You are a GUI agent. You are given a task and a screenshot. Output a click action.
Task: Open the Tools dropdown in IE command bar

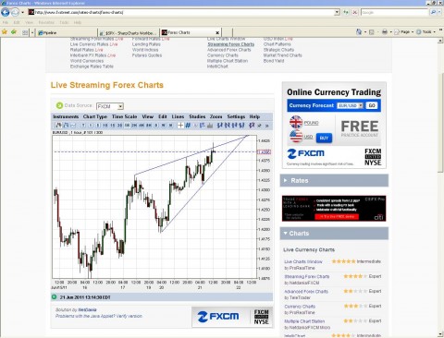click(x=425, y=31)
